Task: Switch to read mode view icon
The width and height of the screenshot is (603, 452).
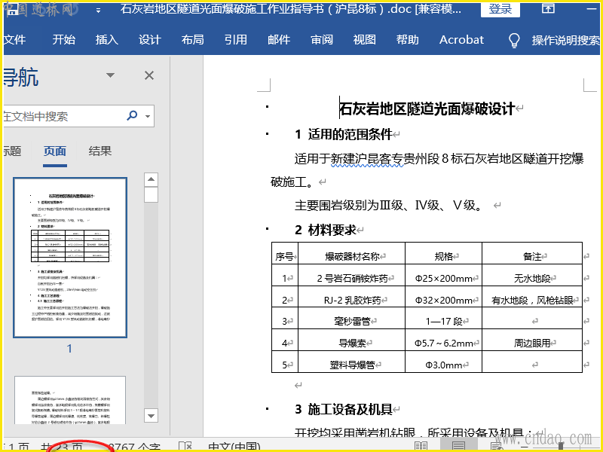Action: pyautogui.click(x=421, y=447)
